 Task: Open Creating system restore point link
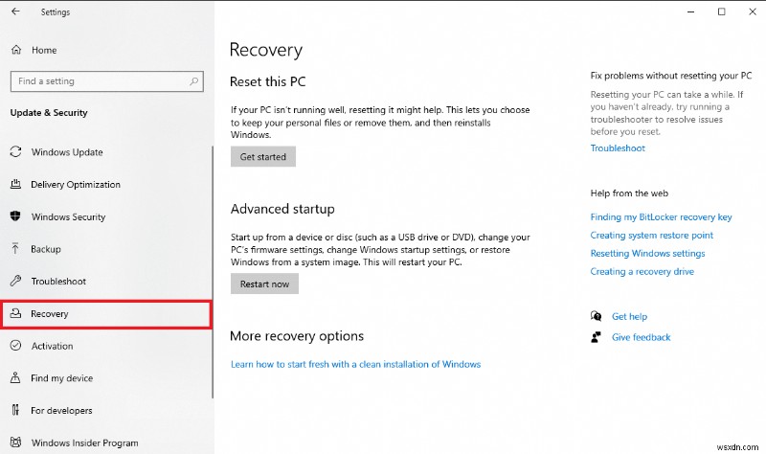(x=652, y=235)
